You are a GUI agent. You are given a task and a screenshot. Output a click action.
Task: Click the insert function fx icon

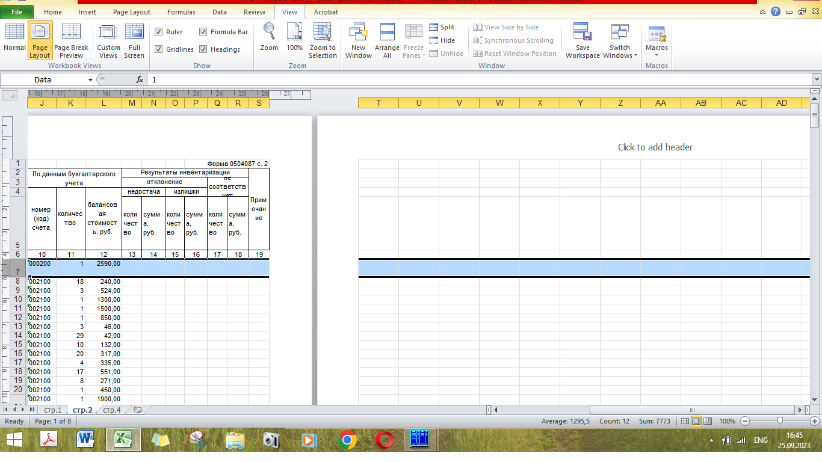[x=140, y=79]
